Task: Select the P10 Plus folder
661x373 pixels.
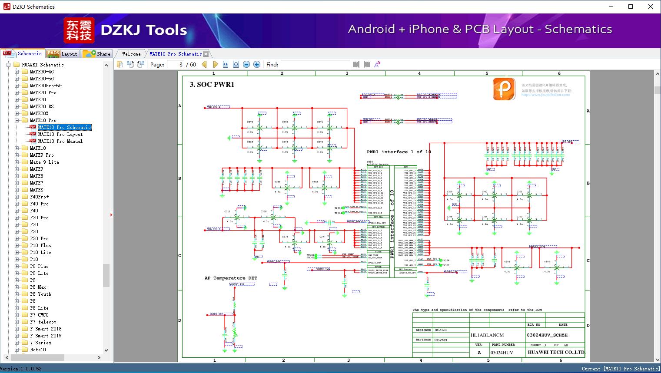Action: (40, 245)
